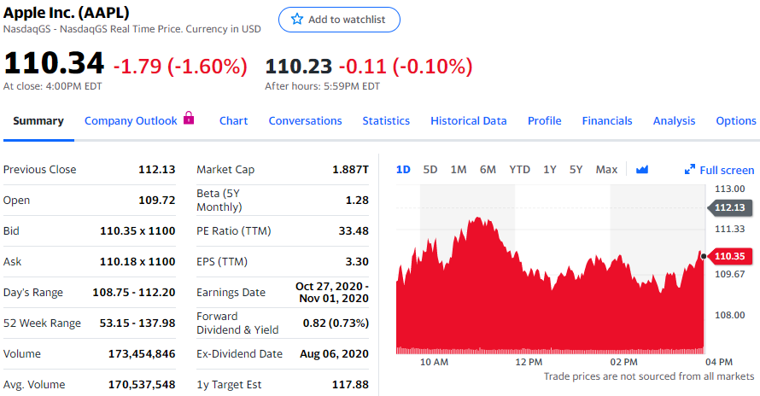
Task: Click the after hours price 110.23
Action: tap(299, 66)
